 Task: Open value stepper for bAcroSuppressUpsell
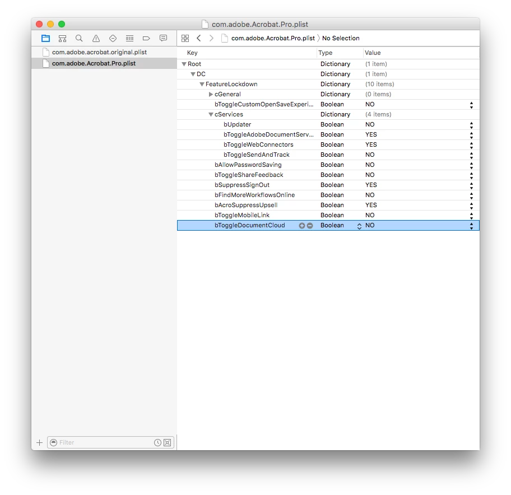click(471, 206)
